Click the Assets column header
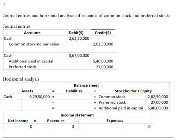 click(27, 91)
